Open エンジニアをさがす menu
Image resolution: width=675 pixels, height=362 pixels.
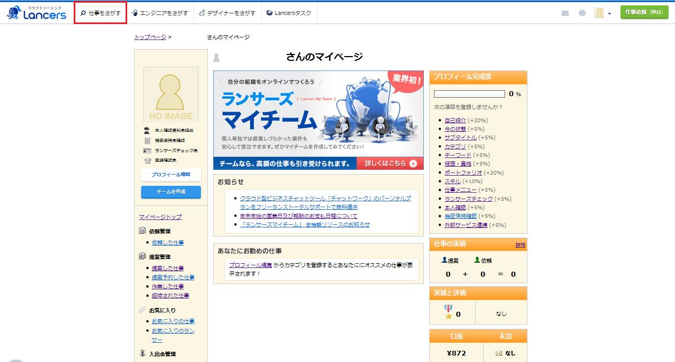160,13
